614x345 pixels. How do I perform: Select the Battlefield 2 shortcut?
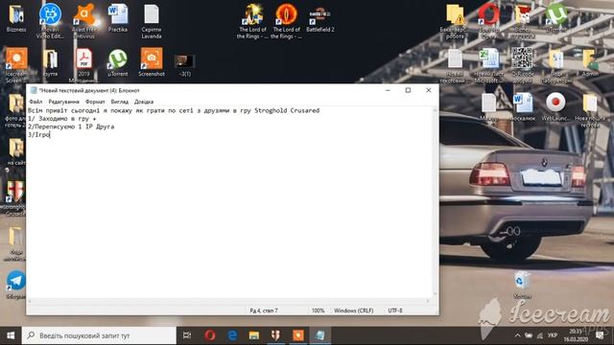319,18
